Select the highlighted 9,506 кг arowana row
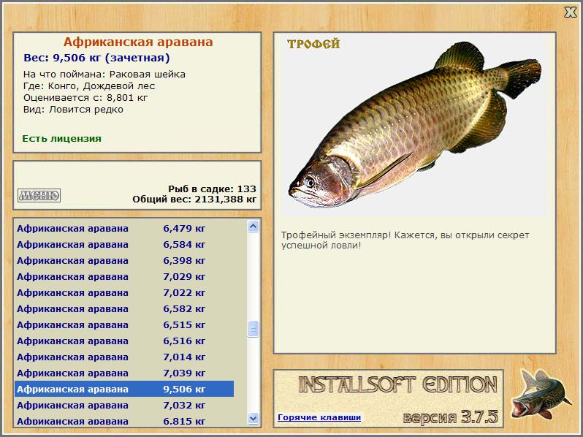Screen dimensions: 583x437 [x=124, y=389]
